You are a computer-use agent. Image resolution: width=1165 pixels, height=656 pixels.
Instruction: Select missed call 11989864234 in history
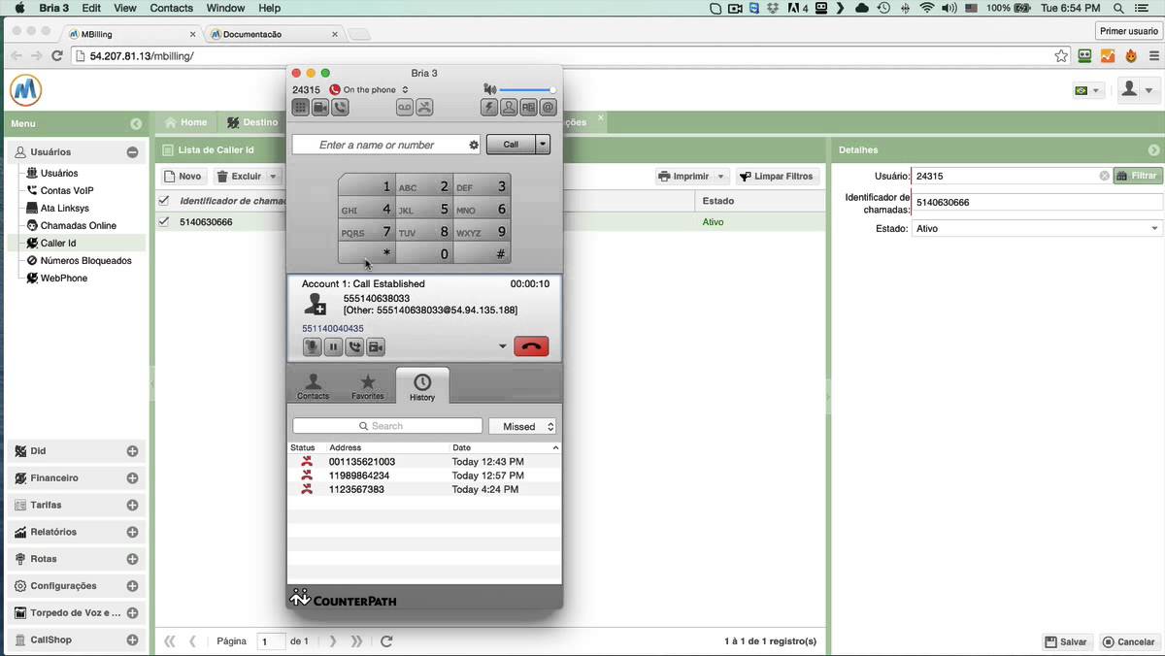pos(424,476)
